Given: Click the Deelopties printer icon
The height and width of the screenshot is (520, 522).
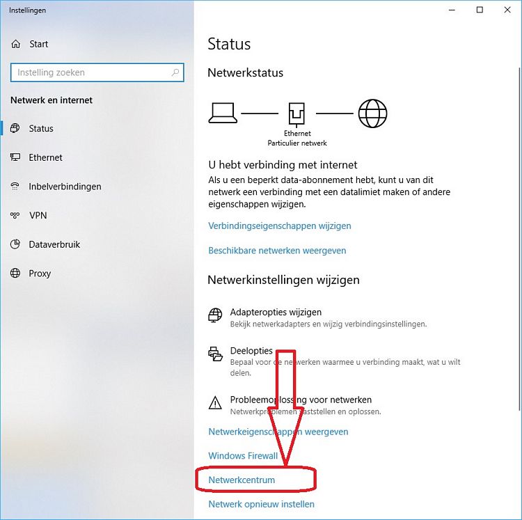Looking at the screenshot, I should pyautogui.click(x=215, y=354).
